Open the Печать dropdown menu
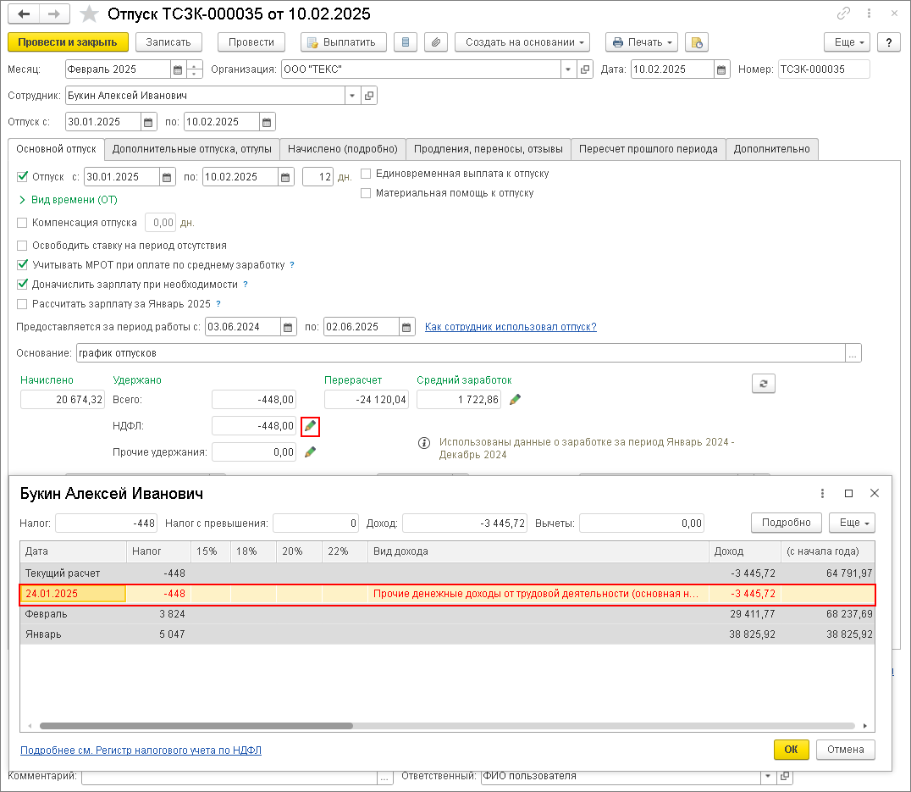Image resolution: width=911 pixels, height=792 pixels. click(x=642, y=42)
